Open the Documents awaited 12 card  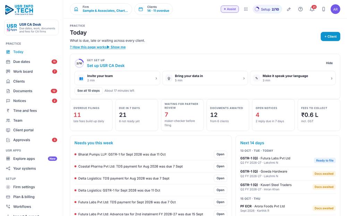click(x=228, y=115)
